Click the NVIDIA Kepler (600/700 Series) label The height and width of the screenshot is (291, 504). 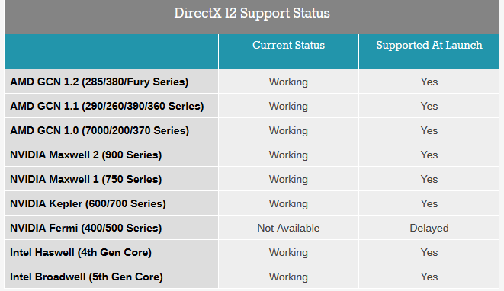(x=88, y=203)
